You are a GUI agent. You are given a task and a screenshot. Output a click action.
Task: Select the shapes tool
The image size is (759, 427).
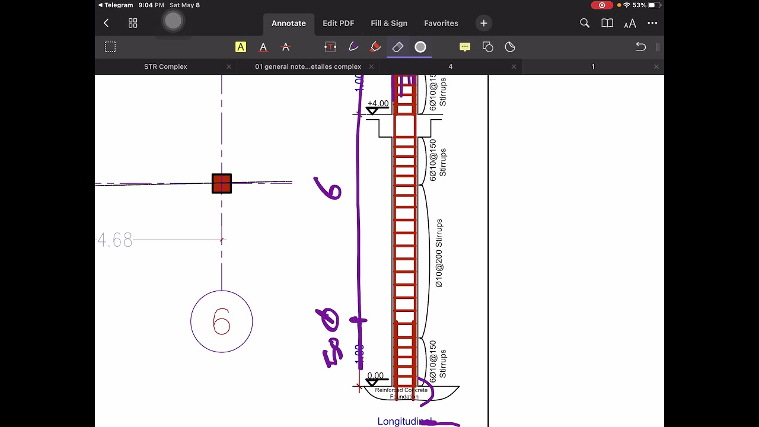pyautogui.click(x=487, y=47)
